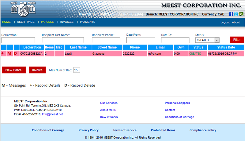
Task: Open About MEEST link
Action: click(x=109, y=110)
